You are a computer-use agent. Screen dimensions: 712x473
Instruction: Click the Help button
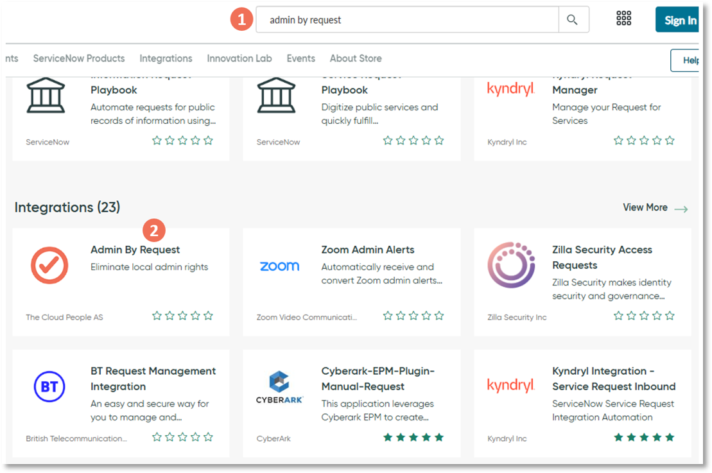[x=686, y=60]
